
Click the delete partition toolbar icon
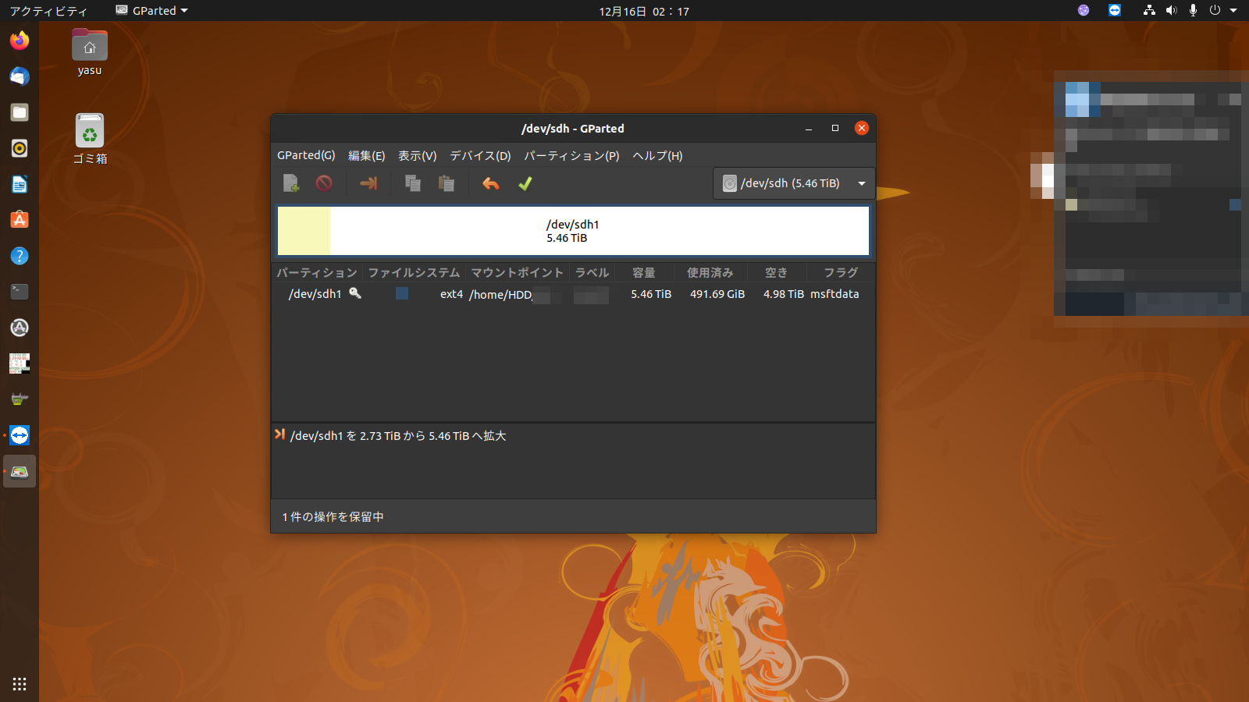[x=324, y=183]
